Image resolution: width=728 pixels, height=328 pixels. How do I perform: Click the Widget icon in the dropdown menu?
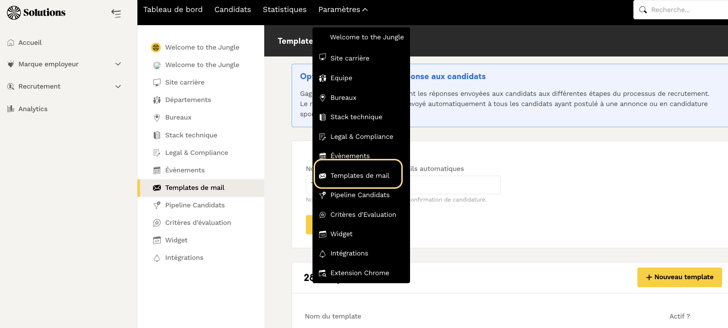point(322,234)
